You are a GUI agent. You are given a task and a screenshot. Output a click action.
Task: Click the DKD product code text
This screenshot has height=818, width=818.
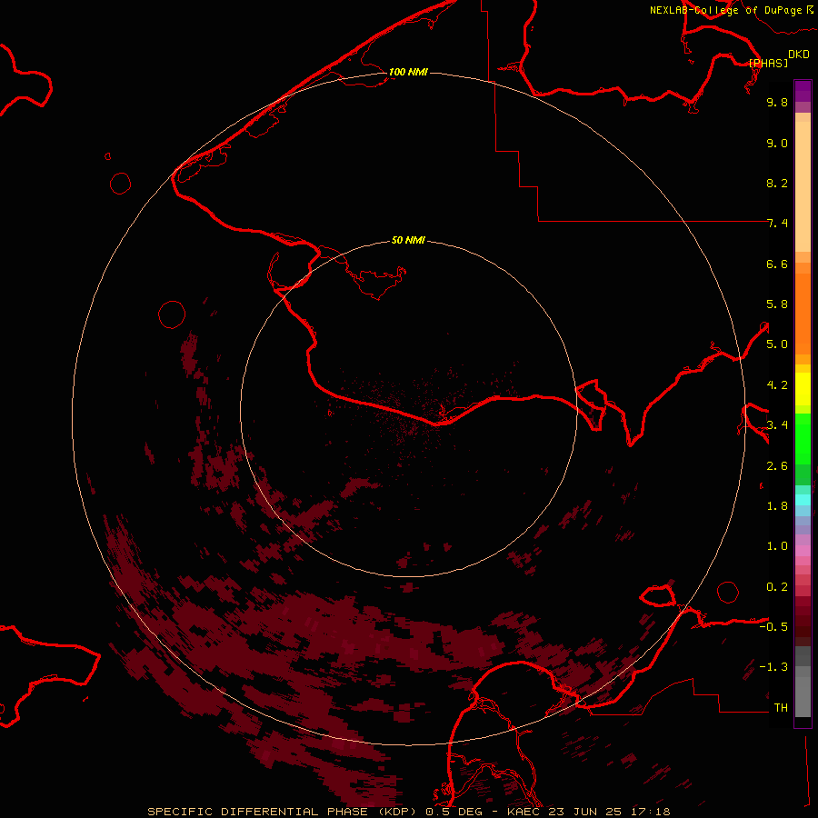(x=799, y=55)
